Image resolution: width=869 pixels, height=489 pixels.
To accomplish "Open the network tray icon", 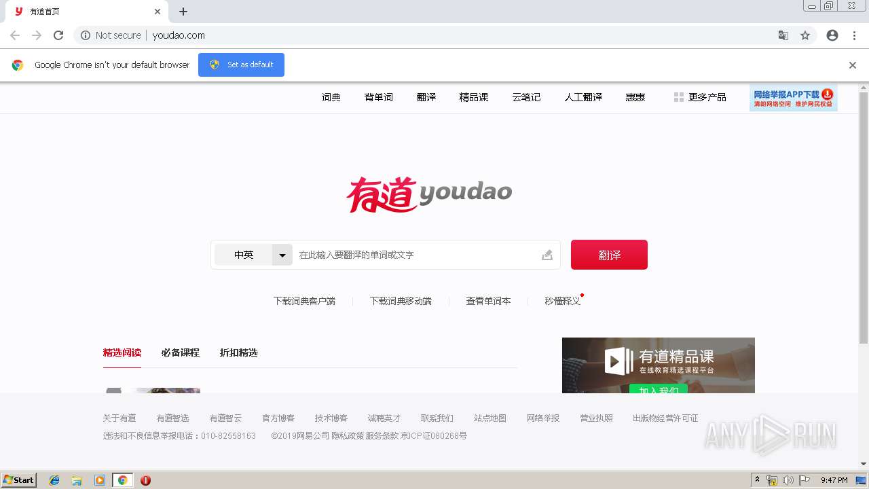I will (x=772, y=480).
